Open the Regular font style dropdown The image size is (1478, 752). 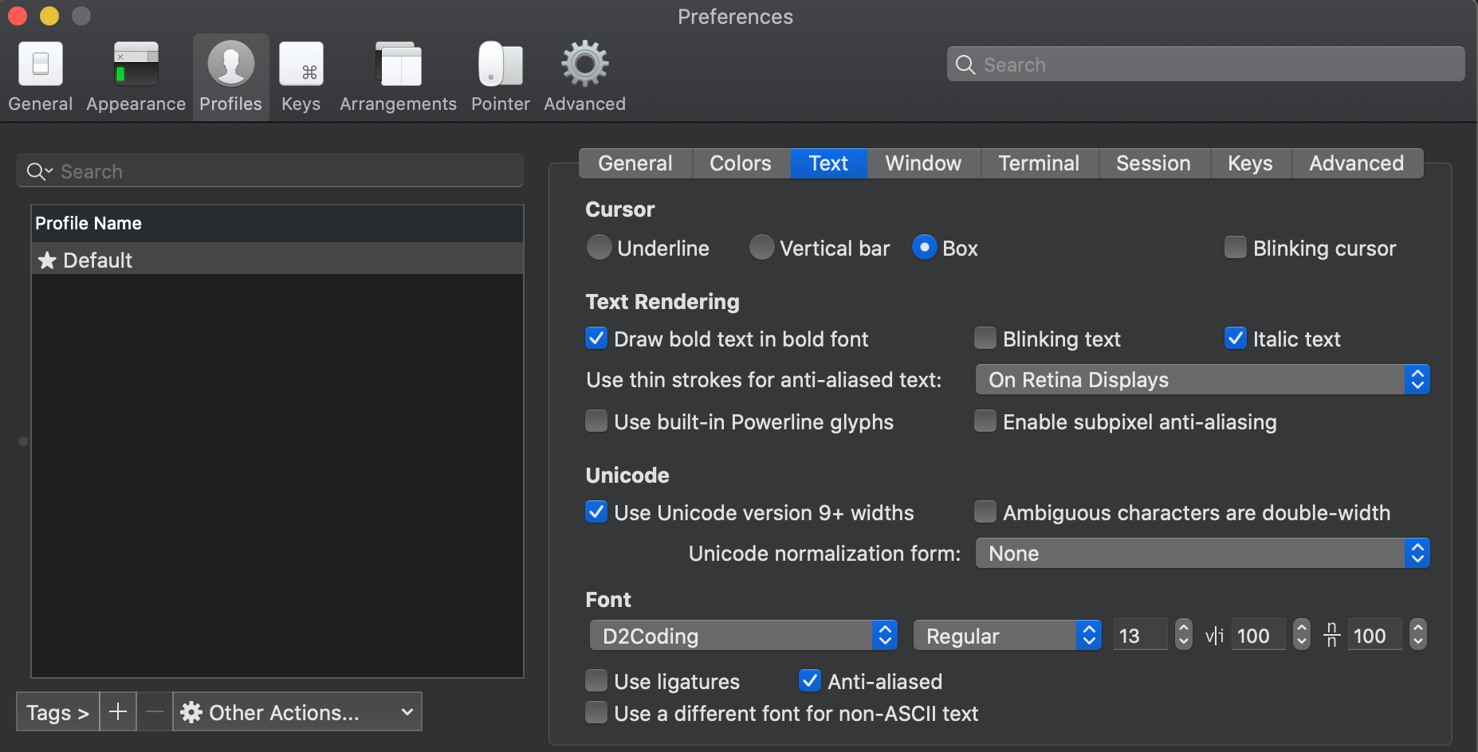click(1008, 636)
